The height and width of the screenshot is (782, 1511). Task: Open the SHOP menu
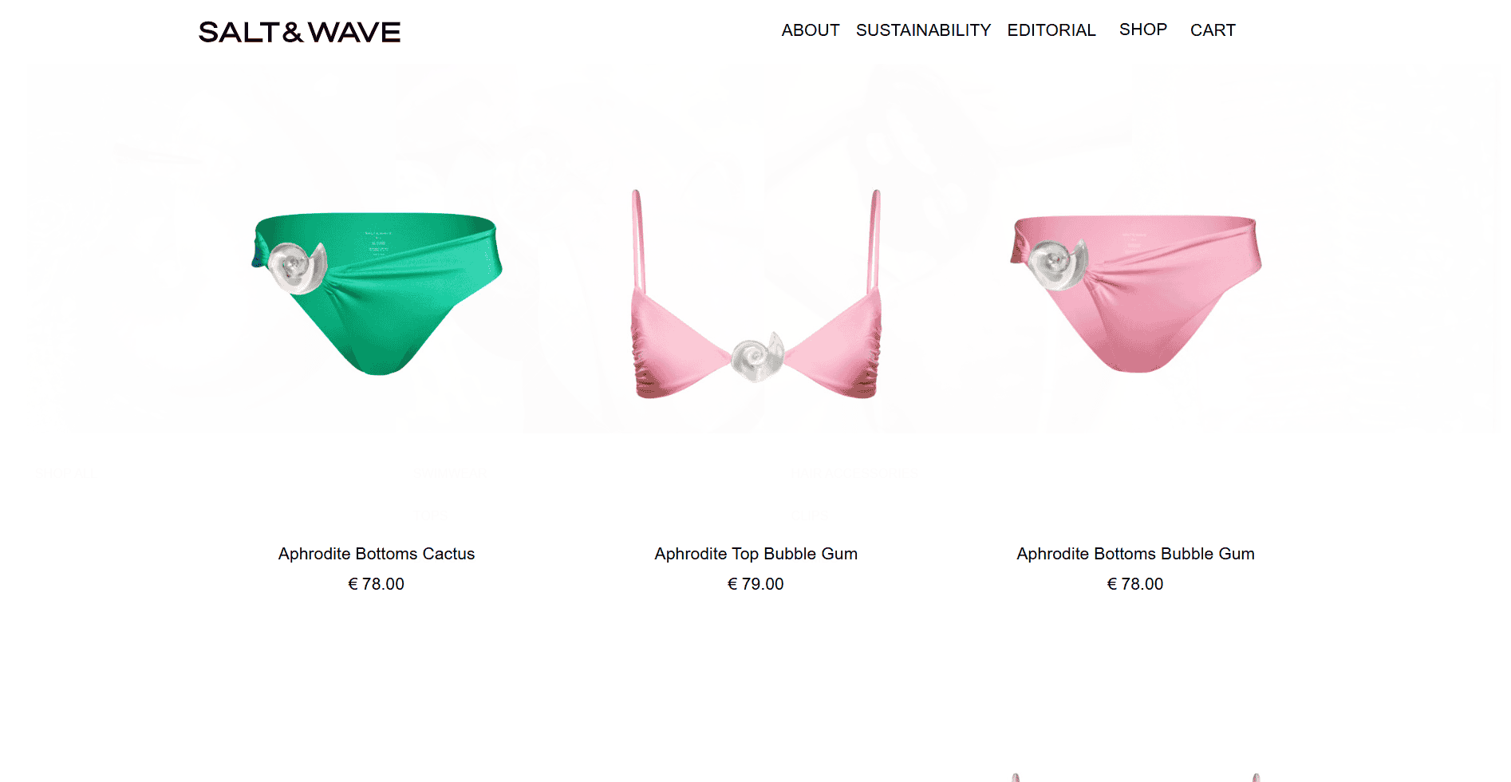click(1142, 30)
